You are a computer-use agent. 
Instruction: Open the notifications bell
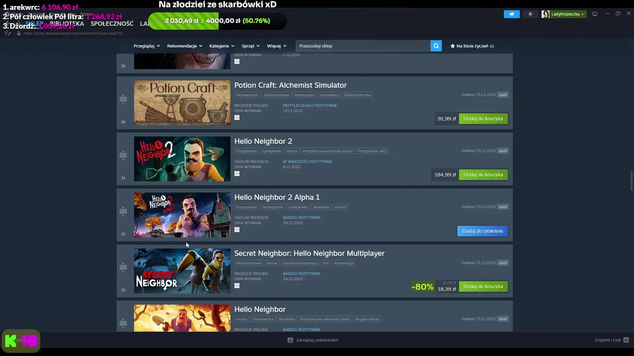(x=530, y=14)
